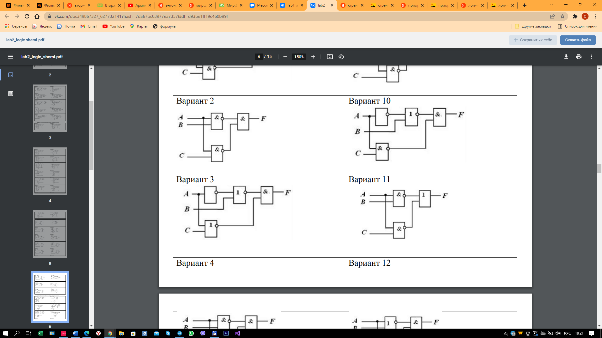Image resolution: width=602 pixels, height=338 pixels.
Task: Open Windows taskbar search
Action: pos(17,333)
